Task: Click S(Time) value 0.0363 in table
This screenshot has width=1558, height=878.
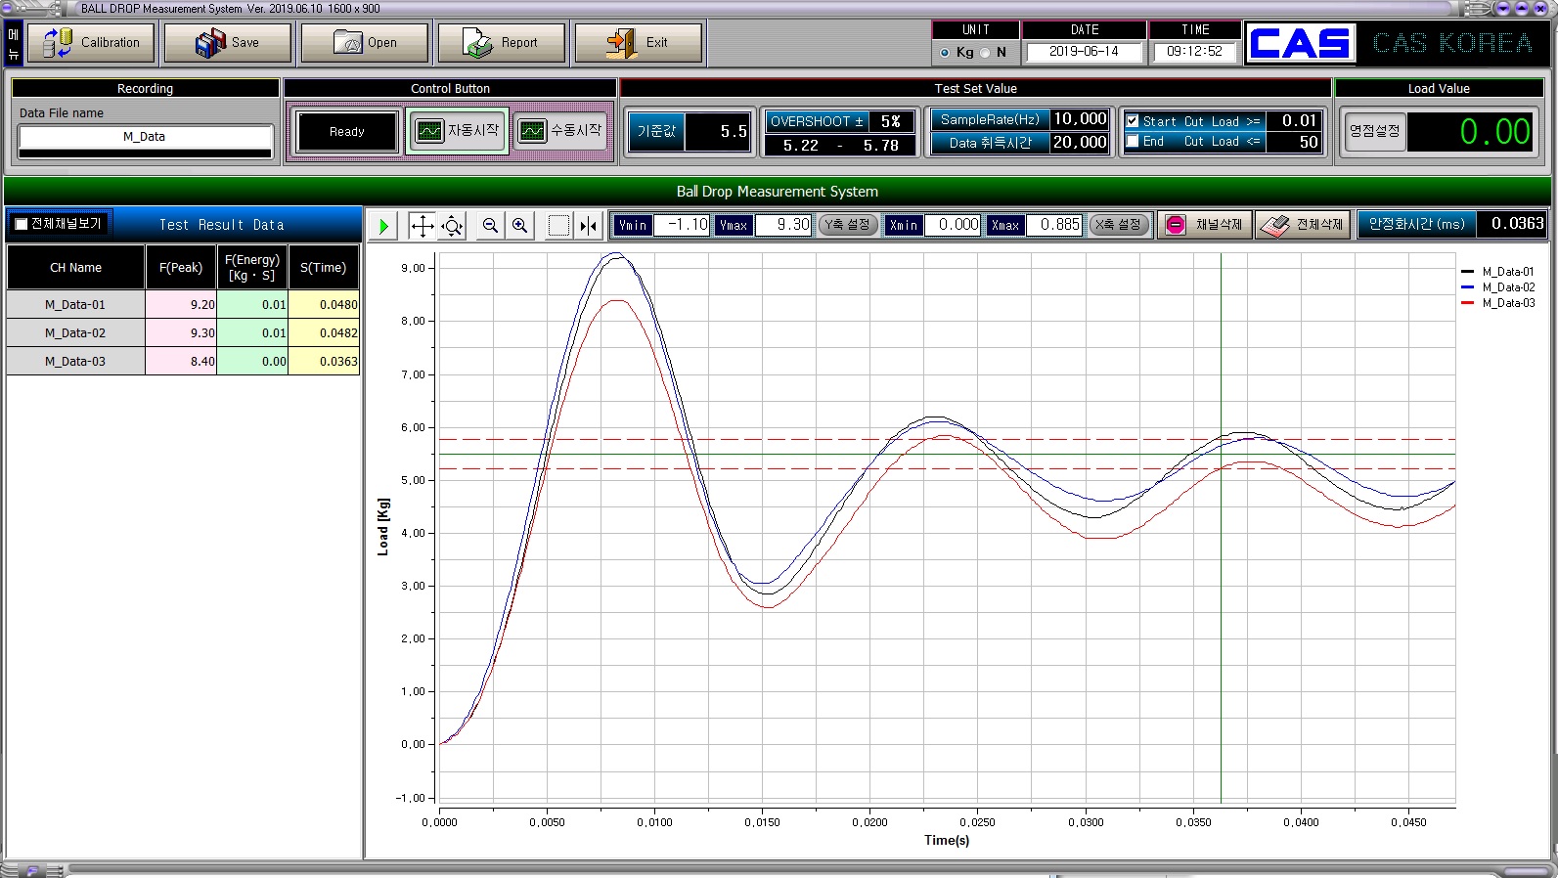Action: click(x=324, y=362)
